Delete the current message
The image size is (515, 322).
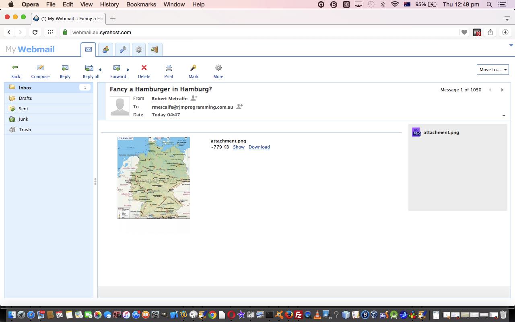[144, 72]
